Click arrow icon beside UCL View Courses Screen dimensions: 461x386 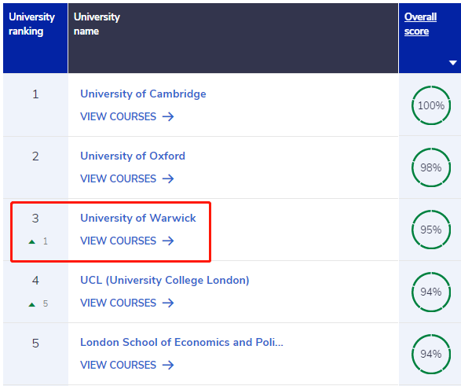pyautogui.click(x=168, y=303)
